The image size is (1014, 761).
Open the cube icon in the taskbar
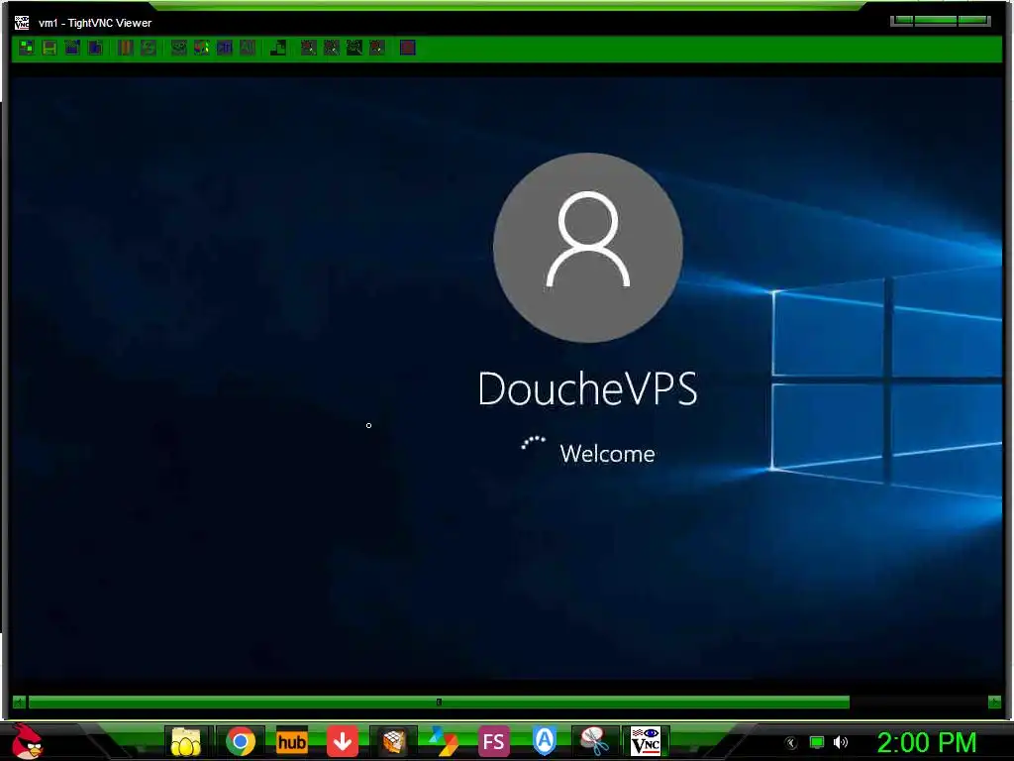(392, 741)
